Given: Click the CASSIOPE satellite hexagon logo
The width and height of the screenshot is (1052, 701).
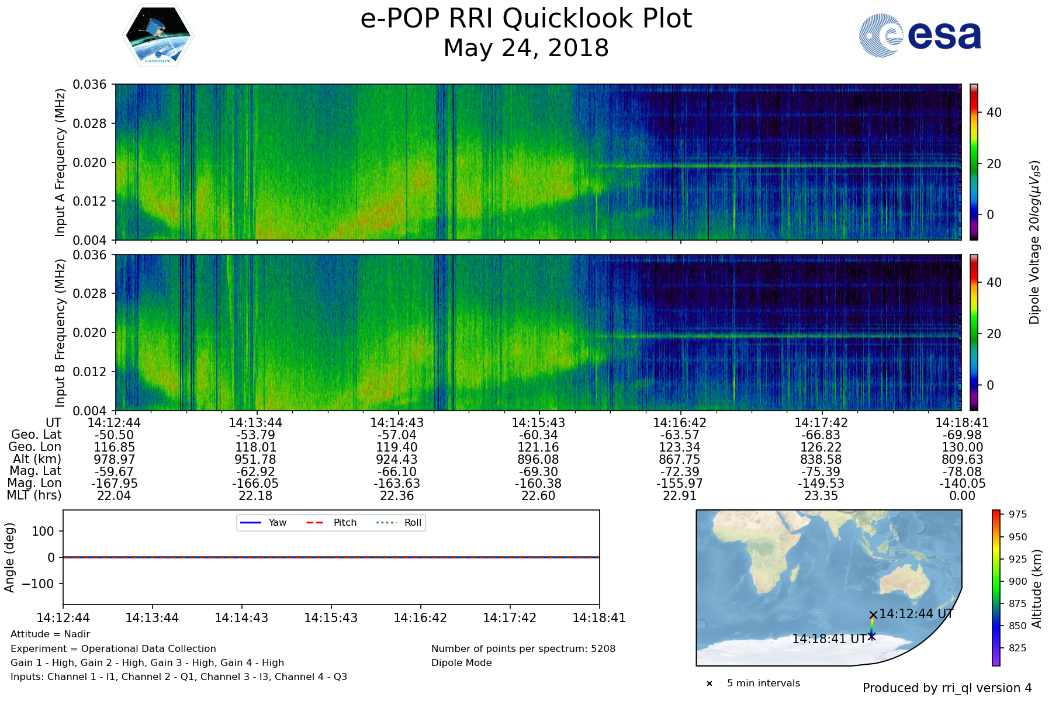Looking at the screenshot, I should click(x=158, y=36).
